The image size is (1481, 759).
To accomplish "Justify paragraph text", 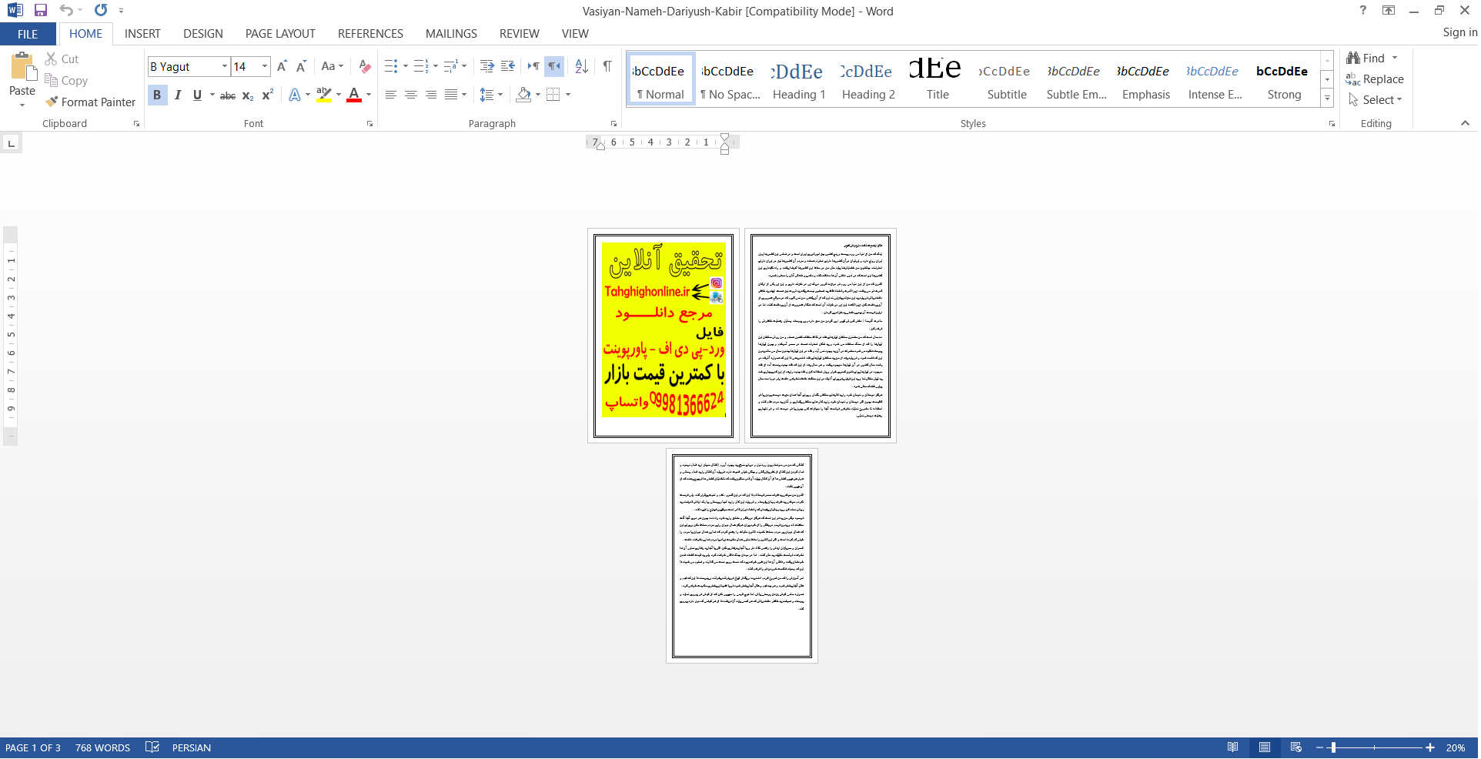I will (451, 95).
